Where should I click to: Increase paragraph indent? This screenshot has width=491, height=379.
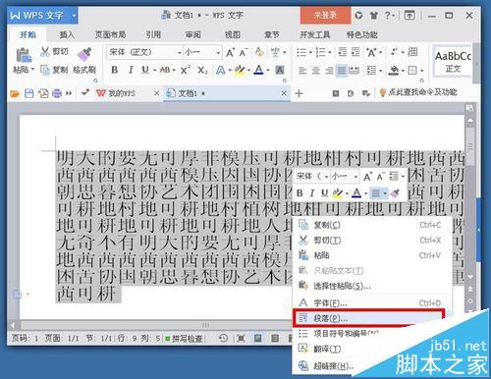[x=355, y=52]
